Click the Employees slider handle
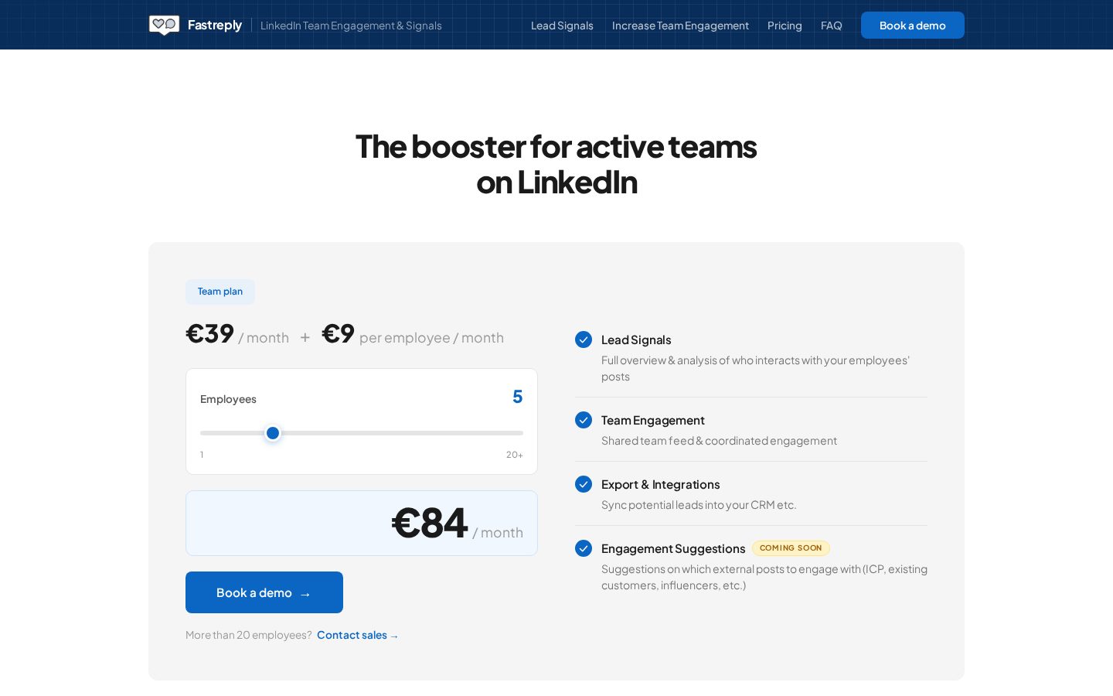 pos(273,433)
